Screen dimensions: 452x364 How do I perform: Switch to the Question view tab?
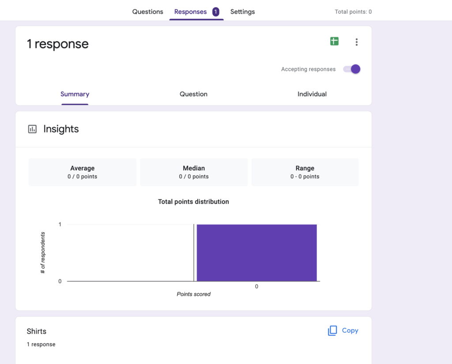coord(193,94)
